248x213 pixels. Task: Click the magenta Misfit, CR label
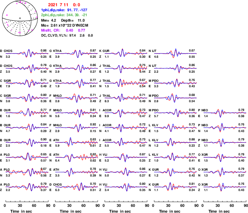point(51,30)
